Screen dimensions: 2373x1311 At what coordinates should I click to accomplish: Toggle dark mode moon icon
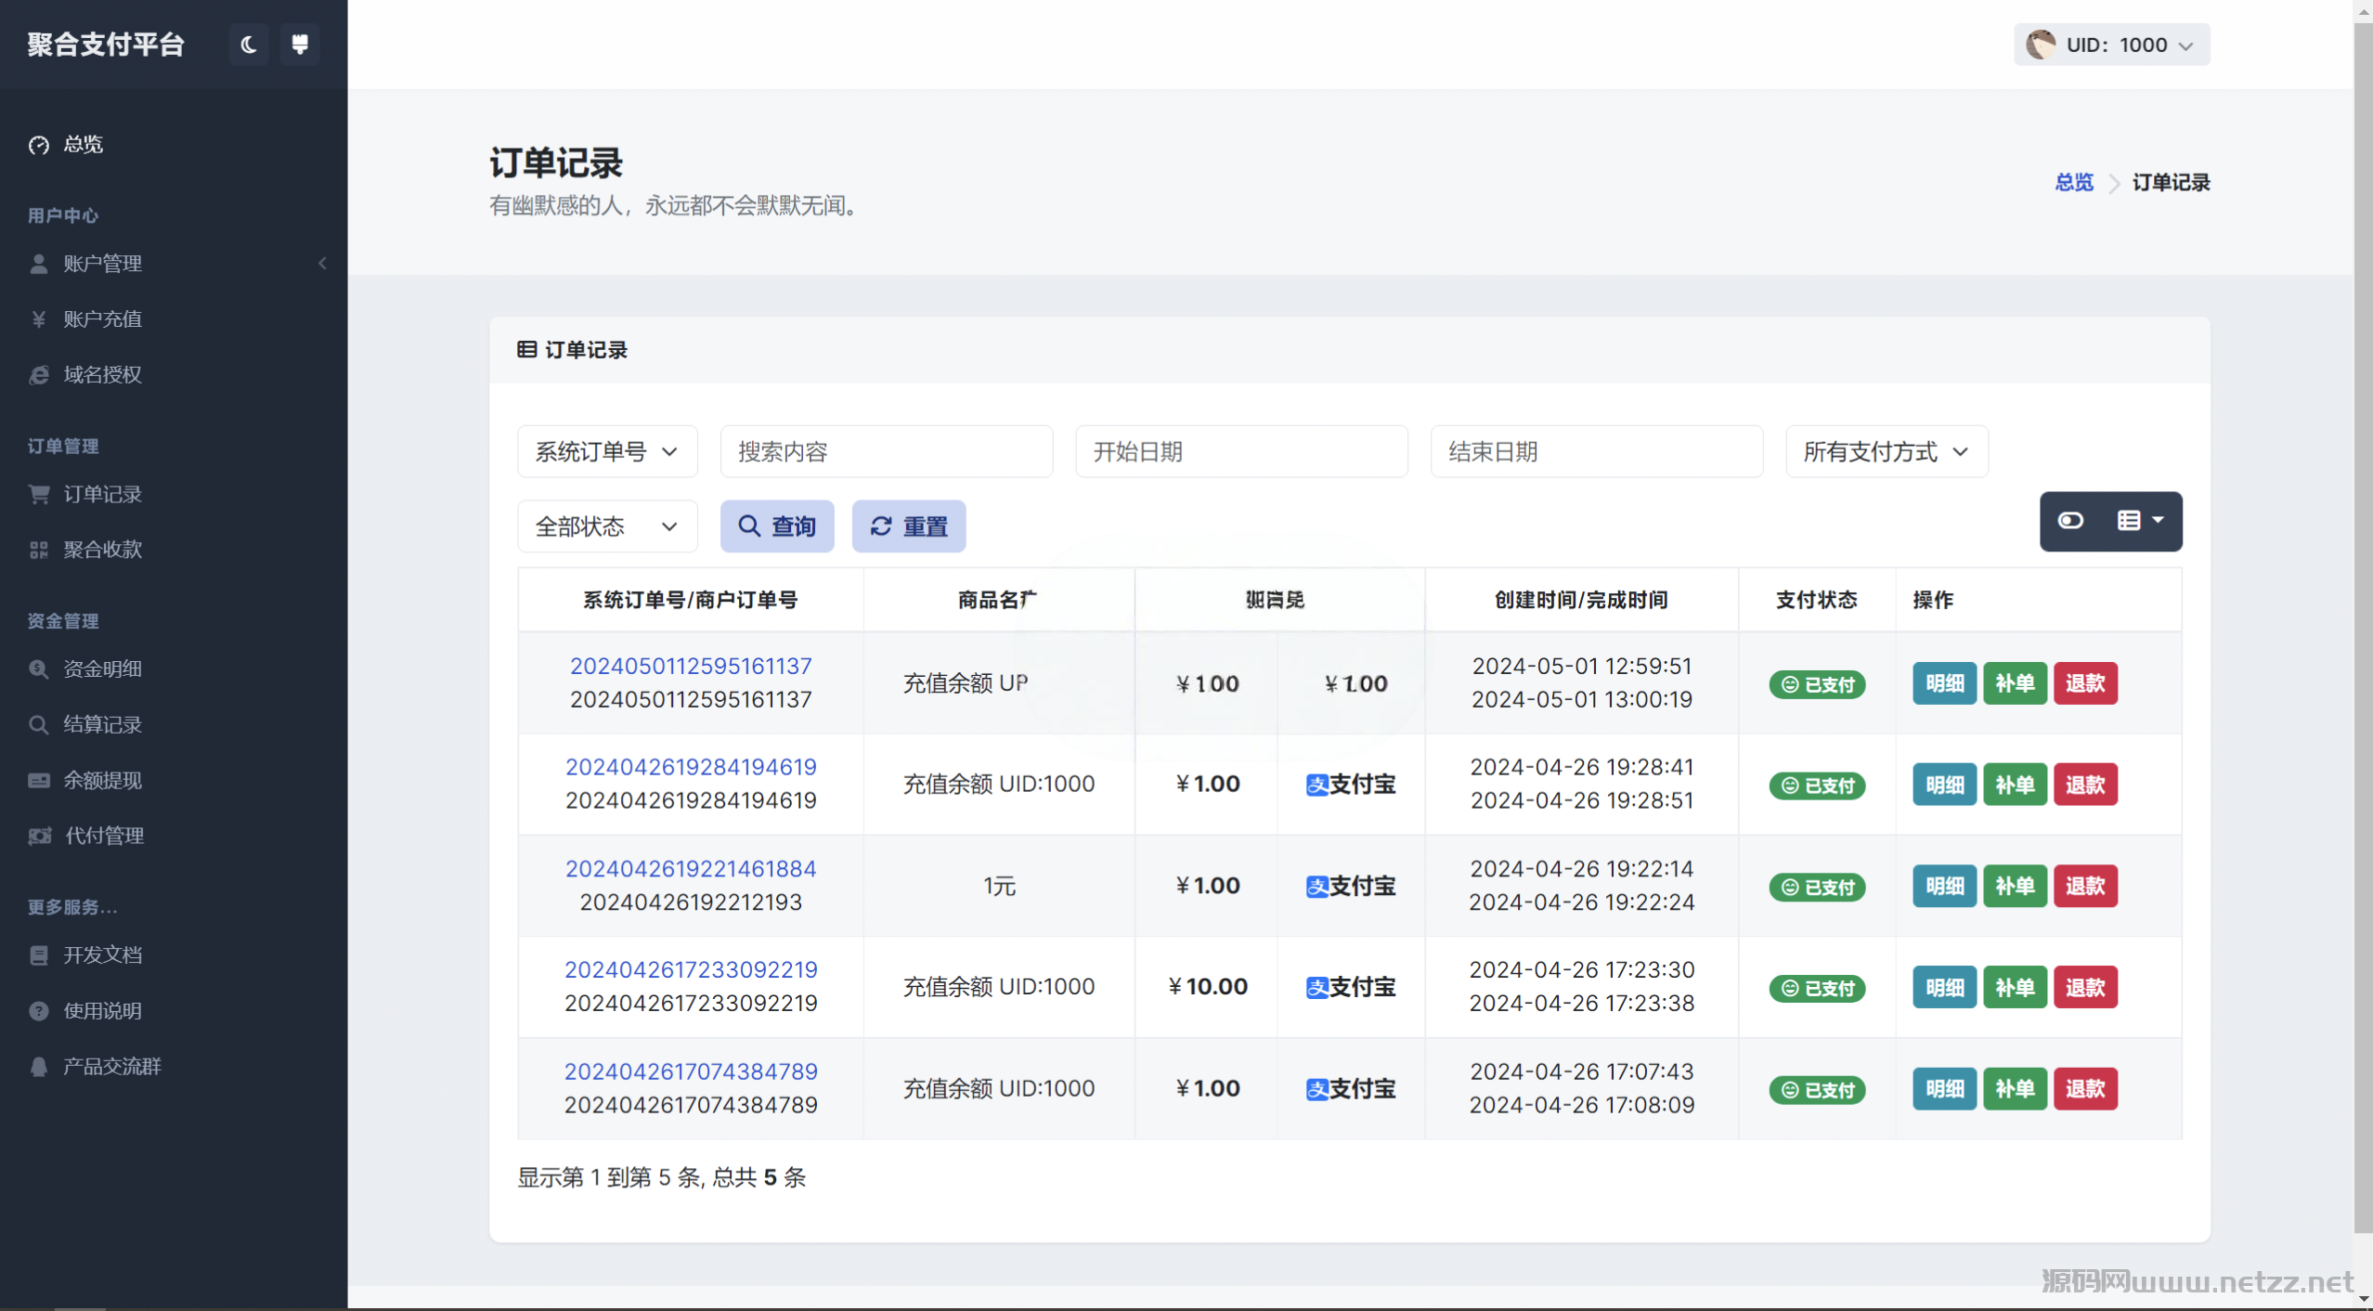pos(248,45)
